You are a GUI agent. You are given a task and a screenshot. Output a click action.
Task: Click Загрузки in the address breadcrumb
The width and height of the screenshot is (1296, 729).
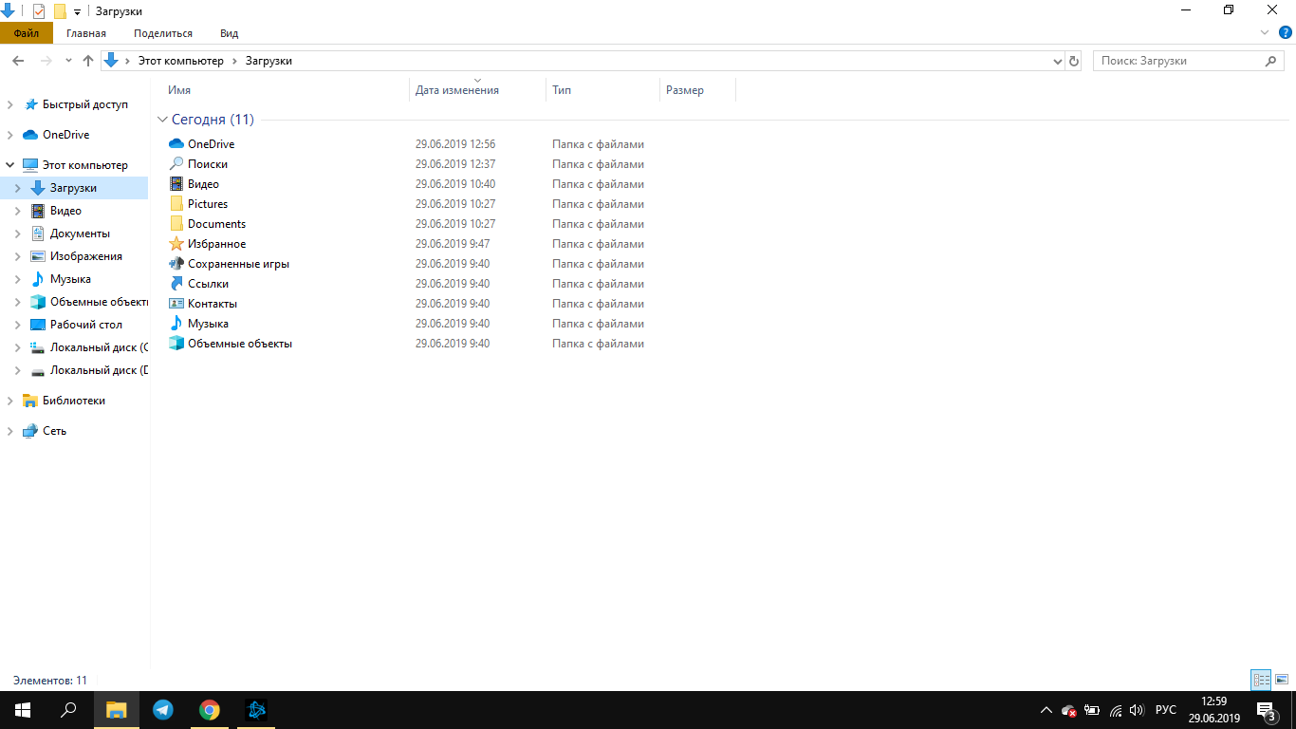tap(268, 61)
